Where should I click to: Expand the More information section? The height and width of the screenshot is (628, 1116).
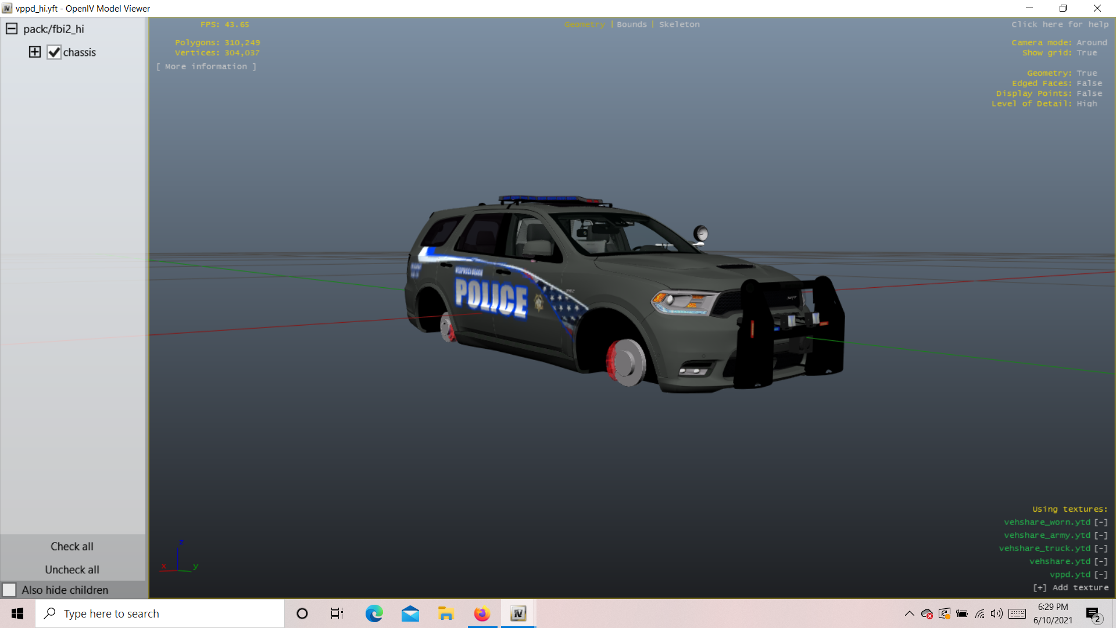[206, 67]
